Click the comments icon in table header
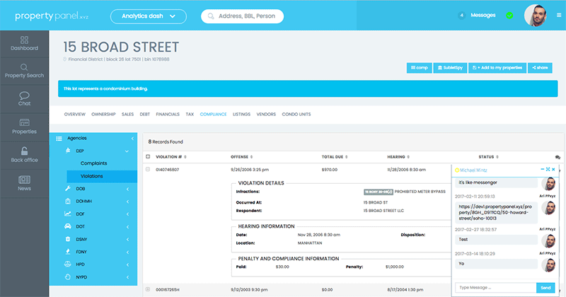This screenshot has width=566, height=297. tap(558, 156)
